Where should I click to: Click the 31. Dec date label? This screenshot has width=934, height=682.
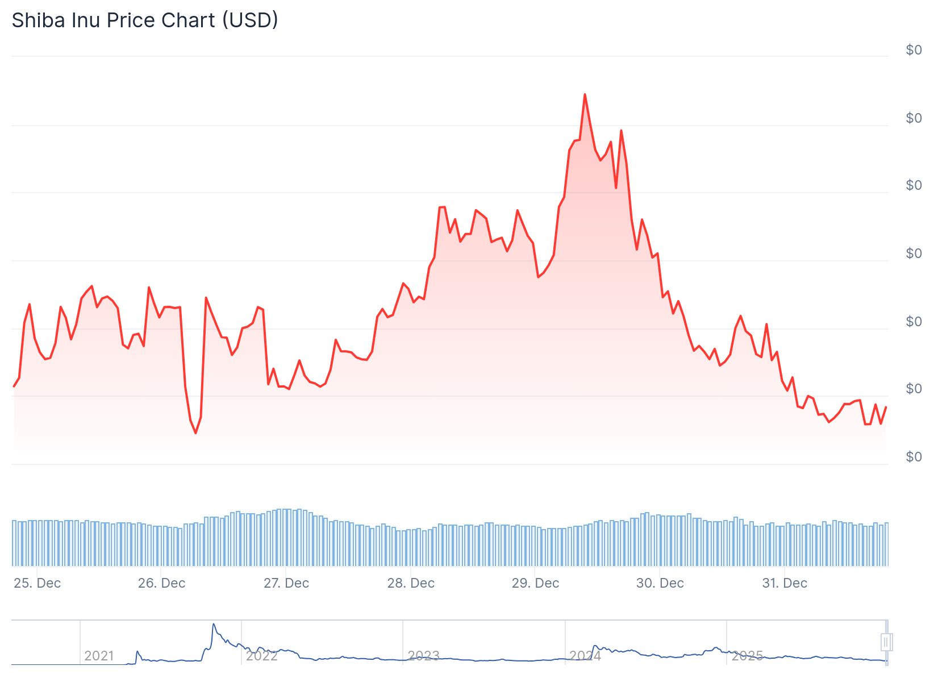click(x=784, y=583)
